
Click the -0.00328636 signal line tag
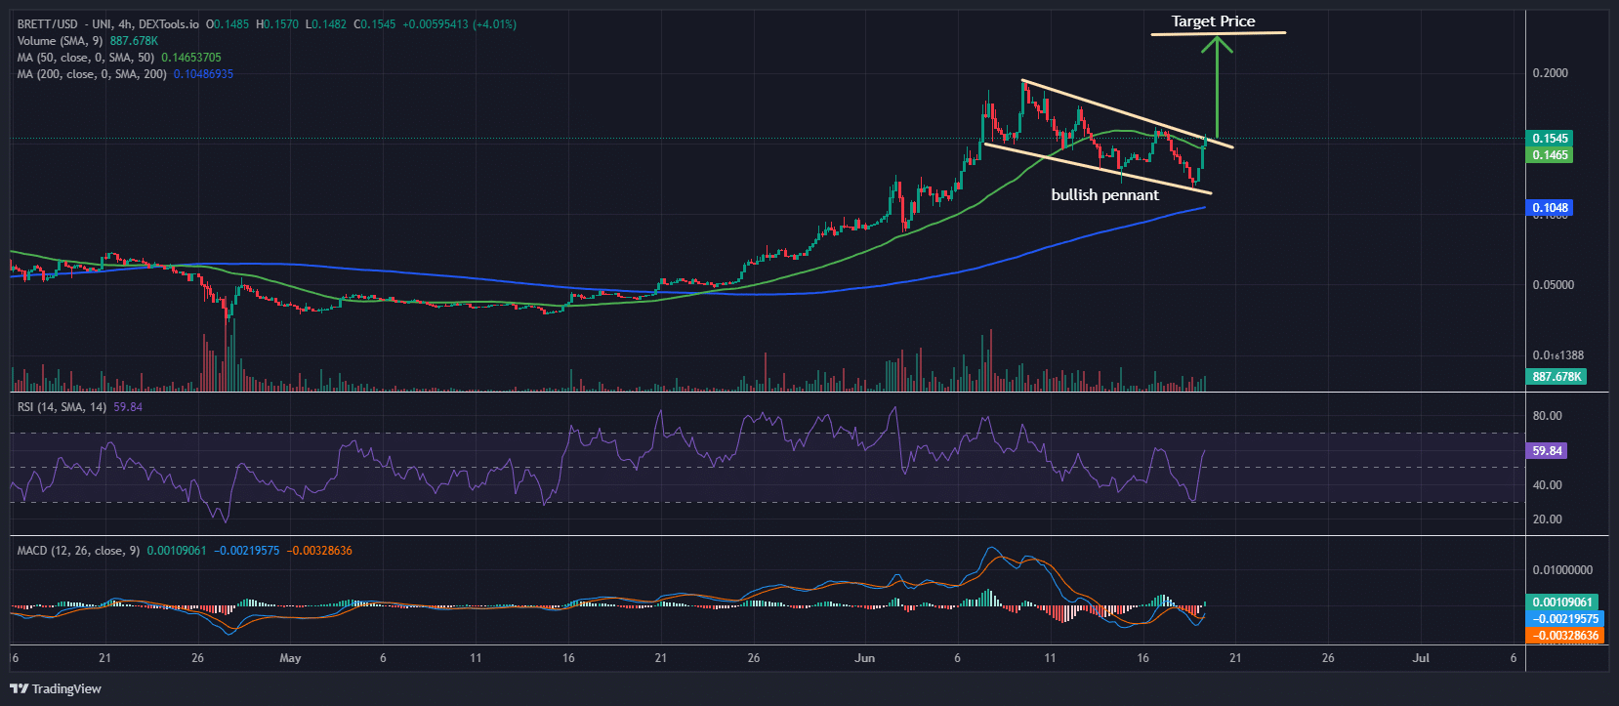click(1564, 636)
